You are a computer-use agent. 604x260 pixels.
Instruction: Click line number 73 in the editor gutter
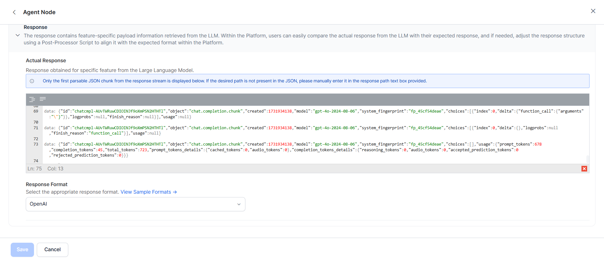click(36, 144)
